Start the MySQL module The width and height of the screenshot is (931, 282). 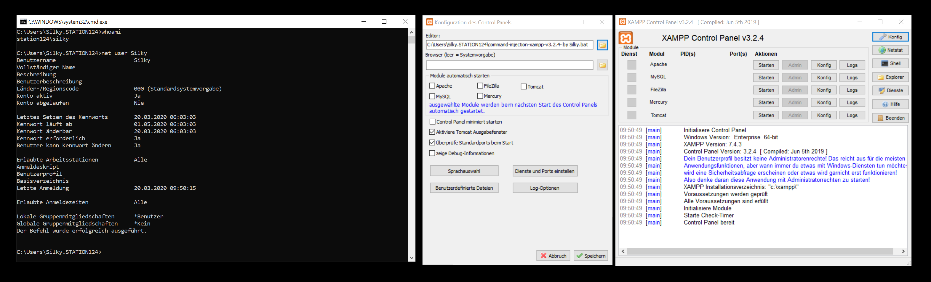click(766, 78)
